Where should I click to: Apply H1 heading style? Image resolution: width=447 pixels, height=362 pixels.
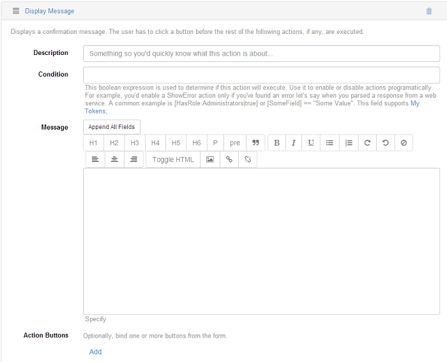(x=93, y=143)
